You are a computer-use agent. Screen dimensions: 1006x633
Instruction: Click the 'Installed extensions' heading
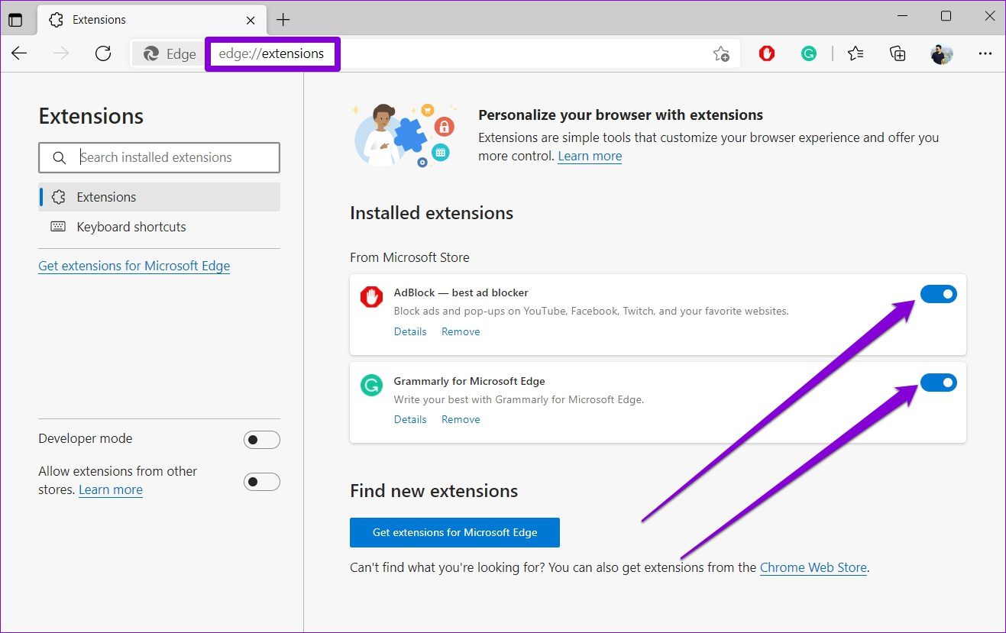pyautogui.click(x=432, y=213)
